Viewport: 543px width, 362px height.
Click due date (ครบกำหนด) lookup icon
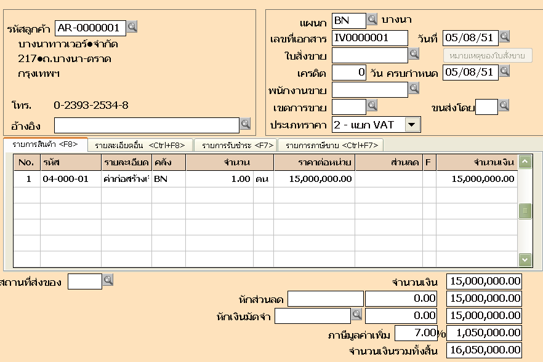(x=504, y=72)
